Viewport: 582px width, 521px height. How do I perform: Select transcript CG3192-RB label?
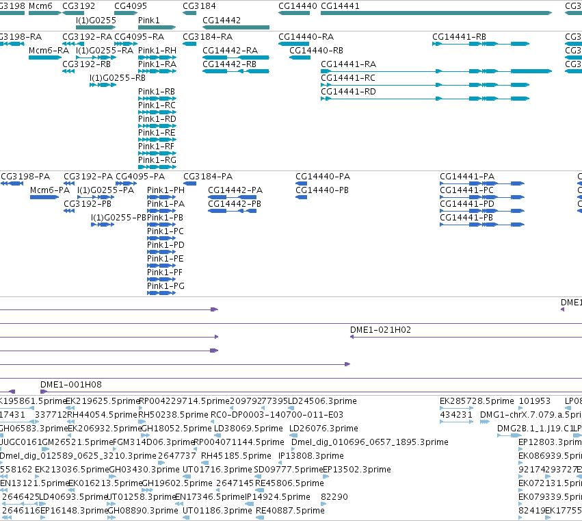pos(86,64)
